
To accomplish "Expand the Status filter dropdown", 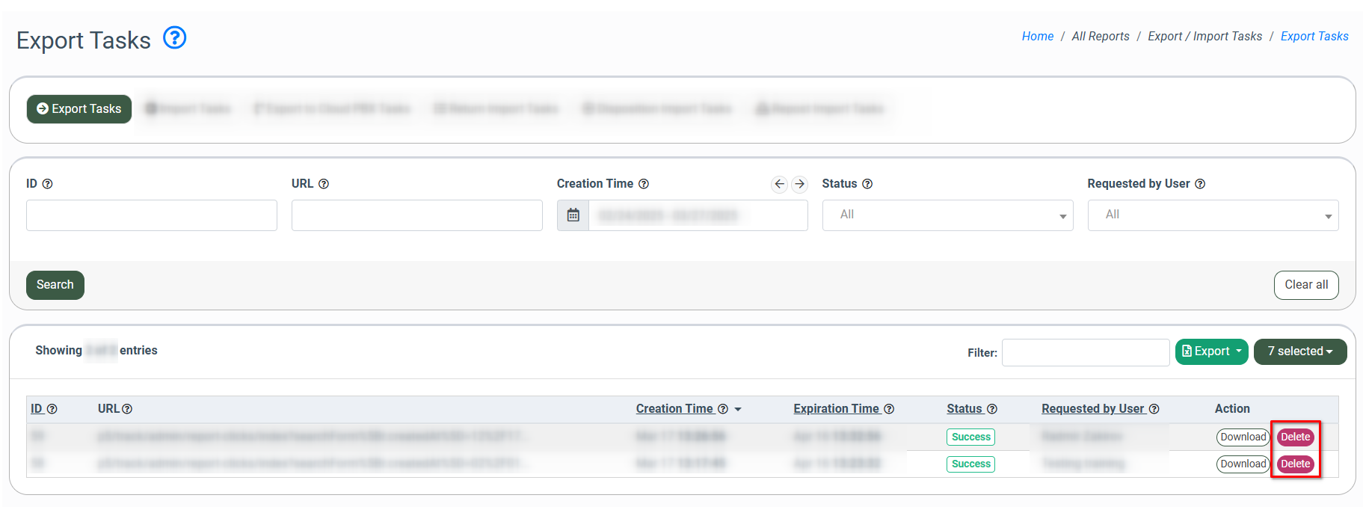I will pos(947,215).
